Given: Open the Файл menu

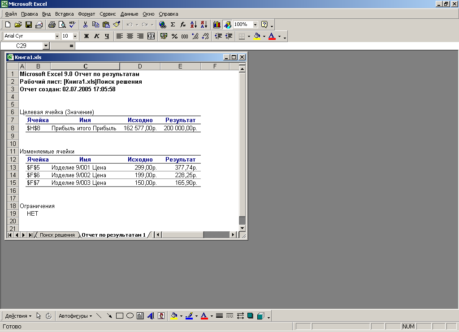Looking at the screenshot, I should tap(11, 14).
